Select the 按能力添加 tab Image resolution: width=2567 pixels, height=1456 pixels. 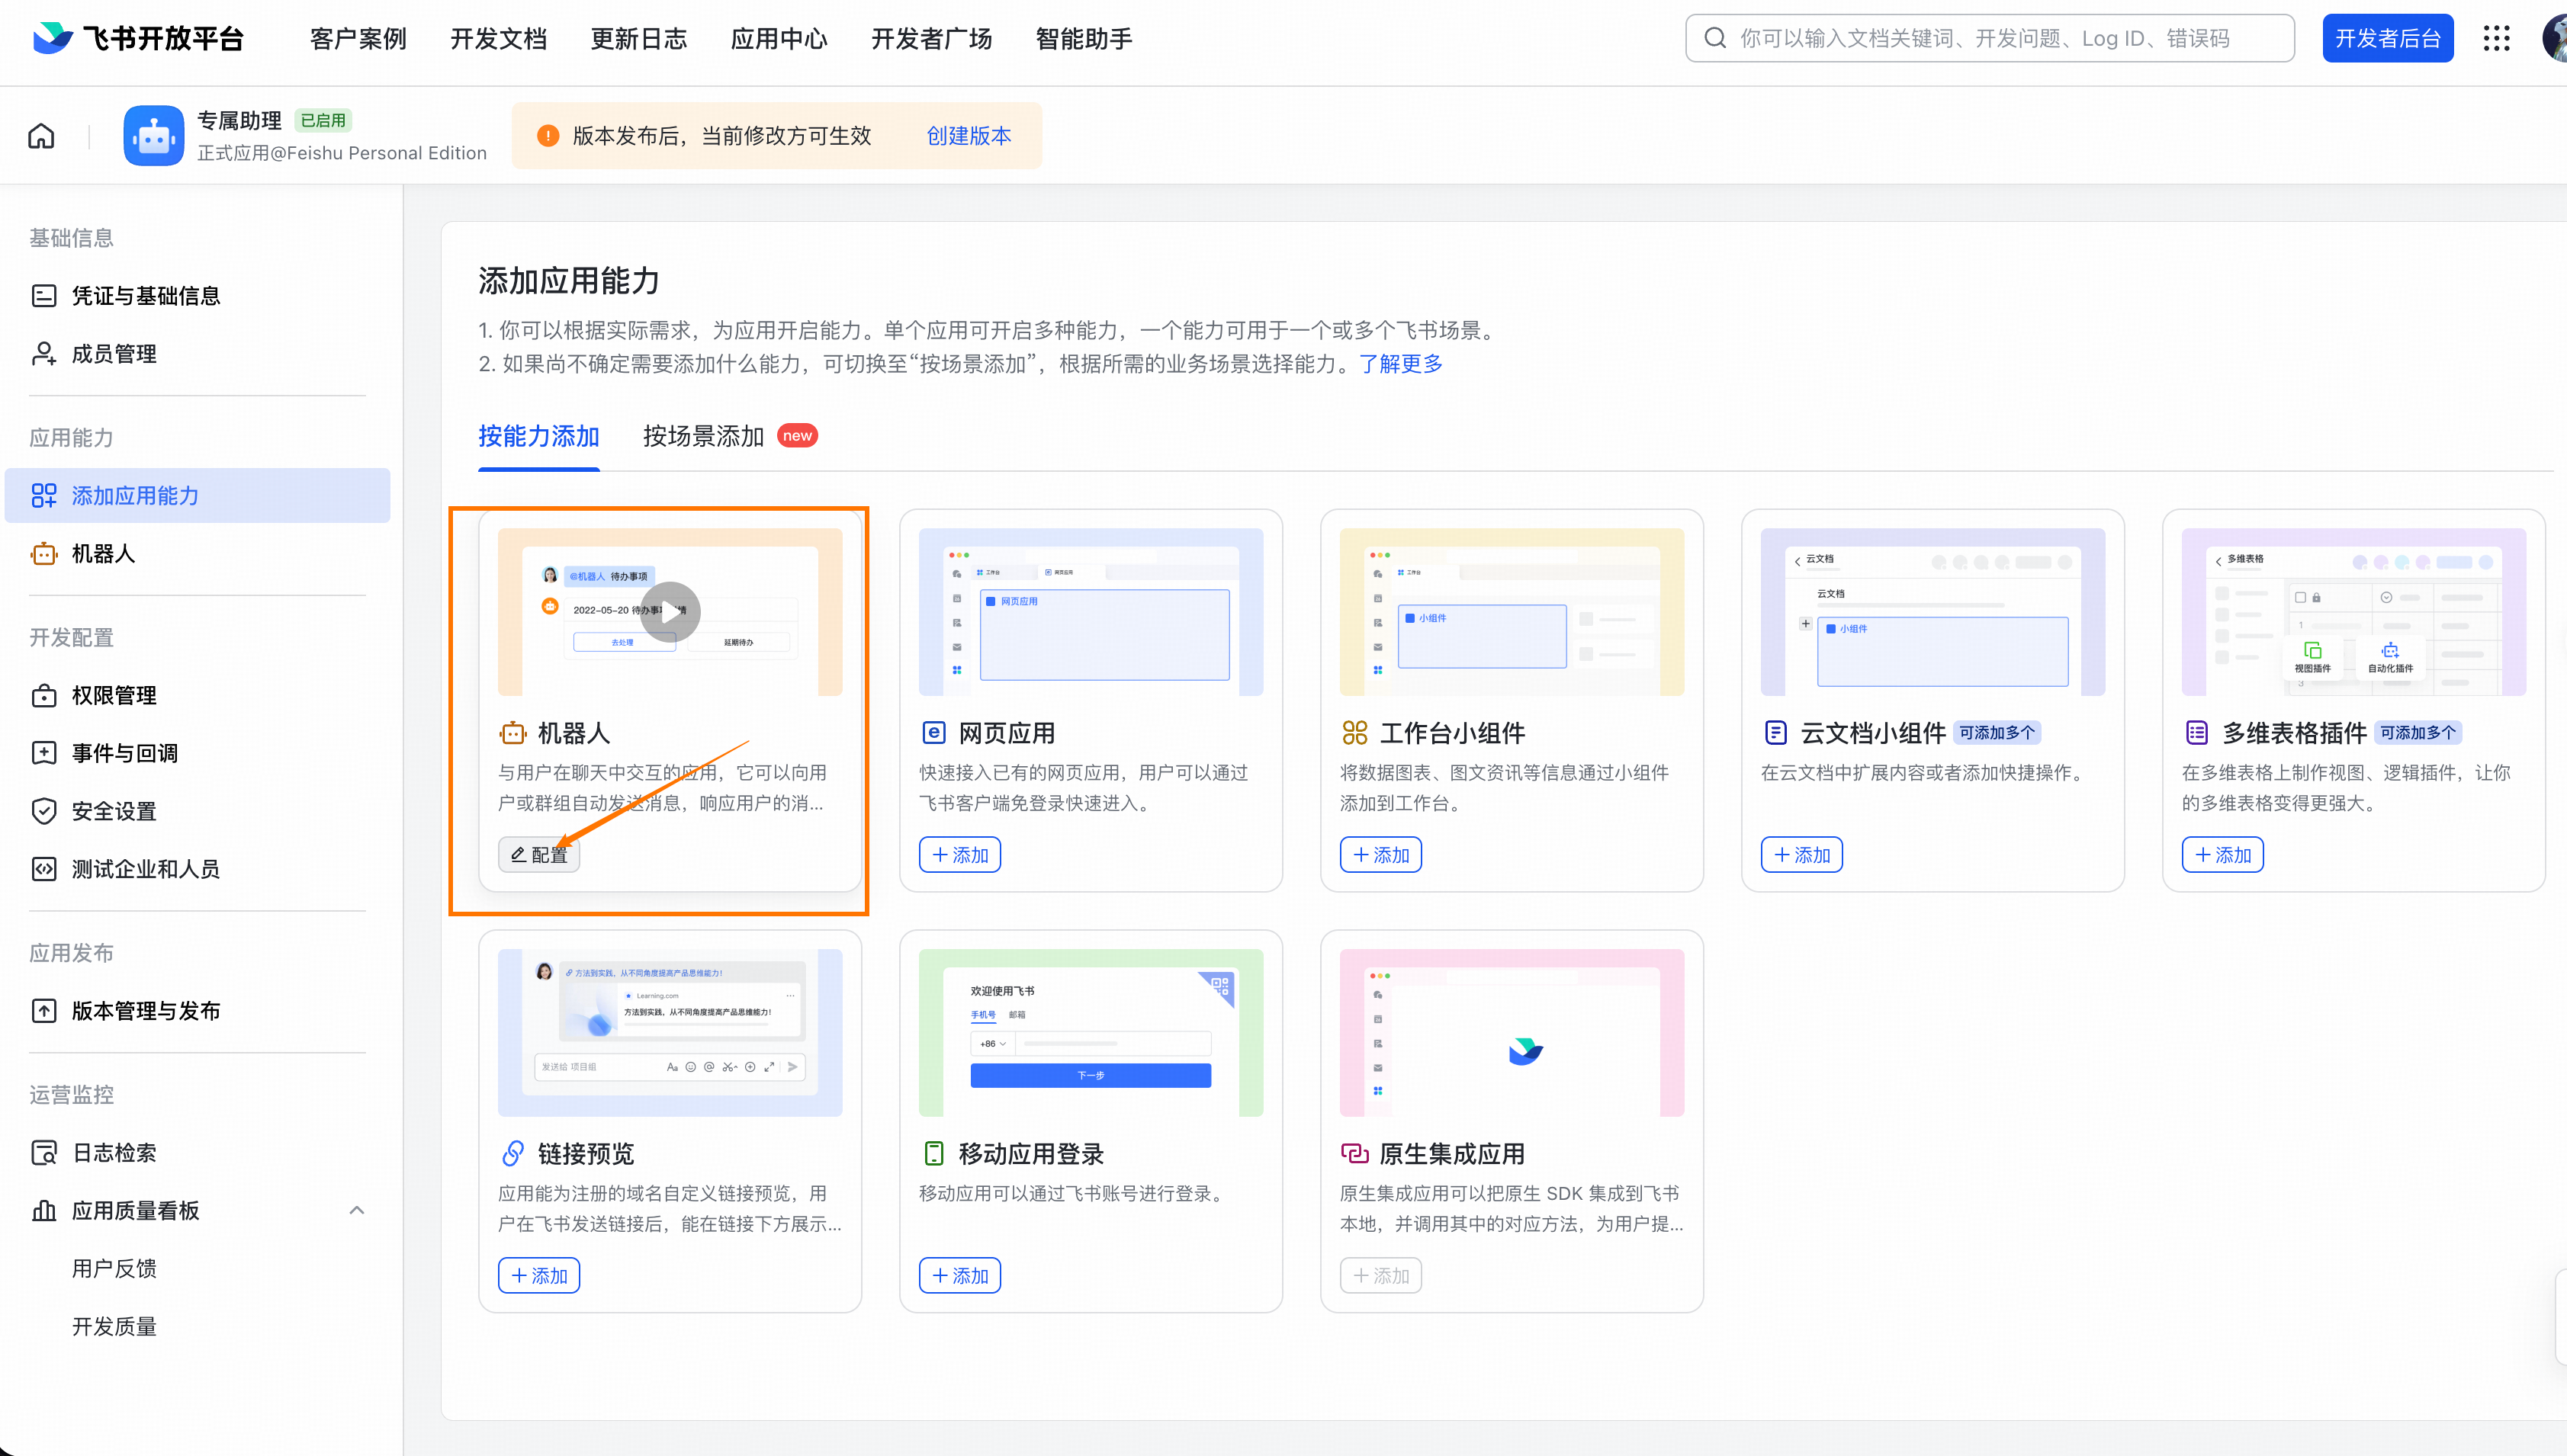tap(538, 436)
